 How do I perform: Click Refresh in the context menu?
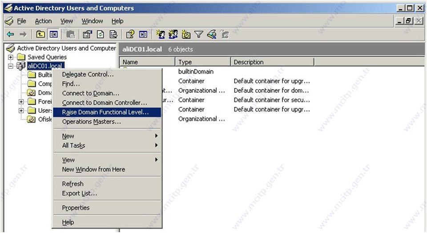click(107, 184)
